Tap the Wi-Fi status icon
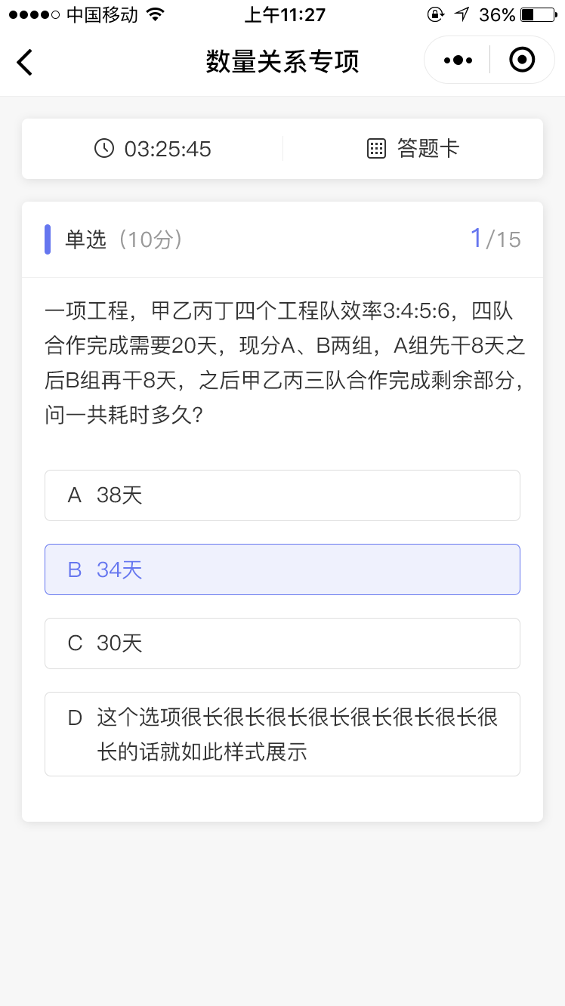Screen dimensions: 565x1006 (155, 14)
